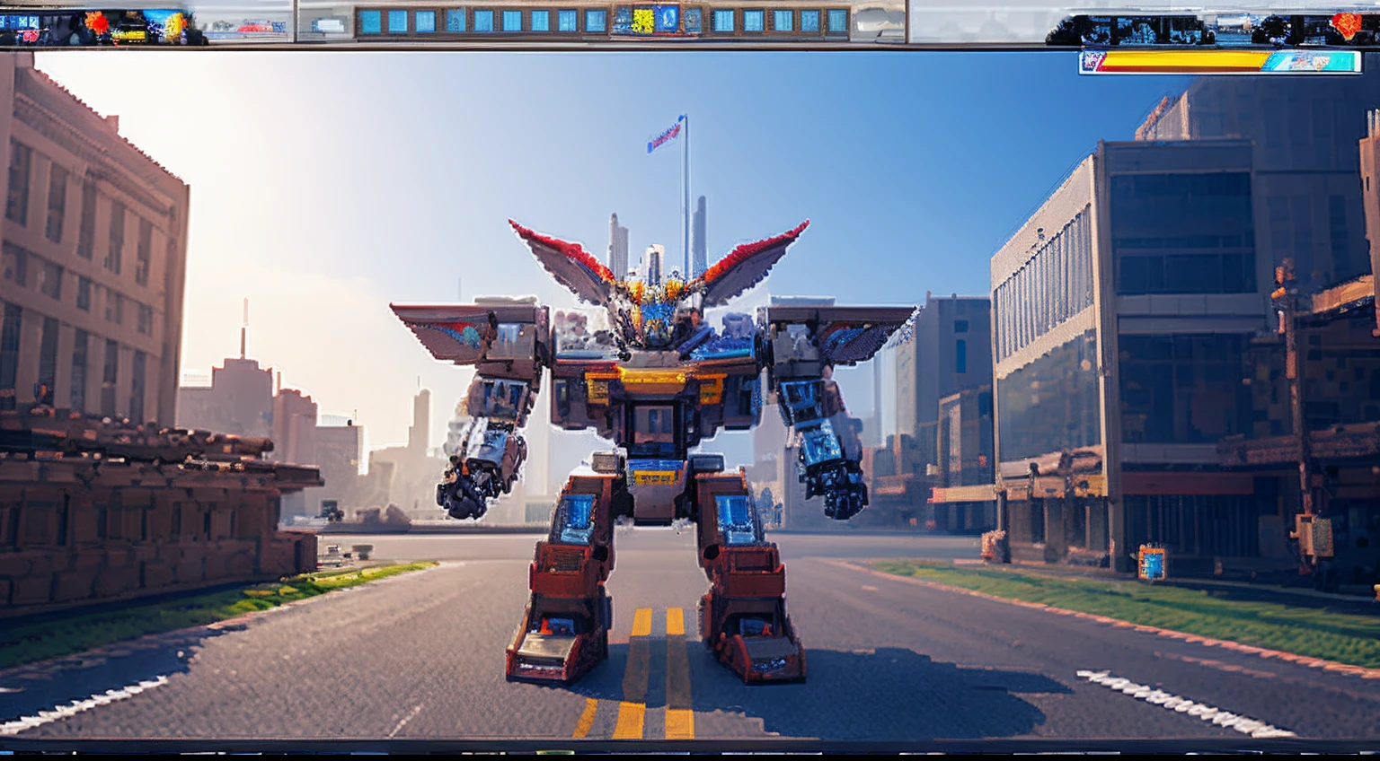Click the small blue sign by right roadside

(x=1152, y=563)
